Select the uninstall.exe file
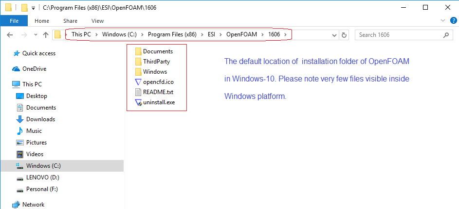This screenshot has width=459, height=209. [159, 102]
